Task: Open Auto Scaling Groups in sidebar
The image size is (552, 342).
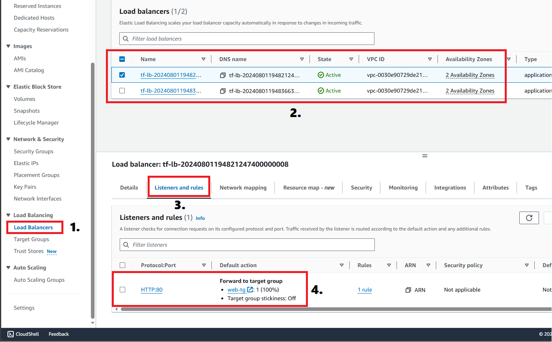Action: pos(39,280)
